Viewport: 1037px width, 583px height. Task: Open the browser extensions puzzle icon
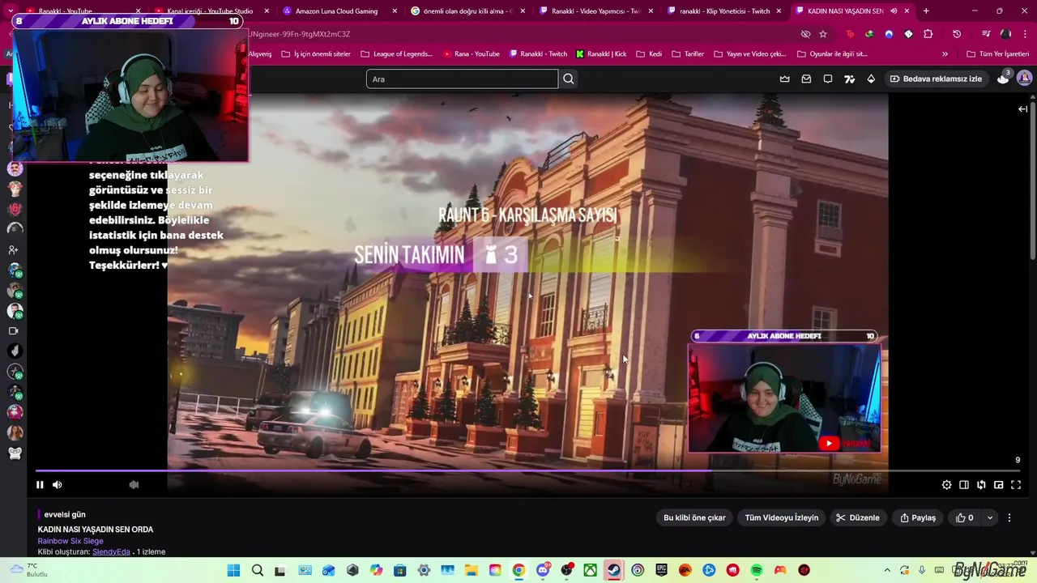click(928, 34)
